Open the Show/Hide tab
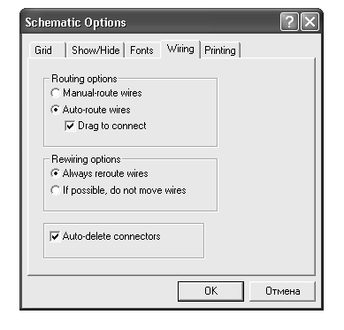This screenshot has height=330, width=344. (x=96, y=50)
